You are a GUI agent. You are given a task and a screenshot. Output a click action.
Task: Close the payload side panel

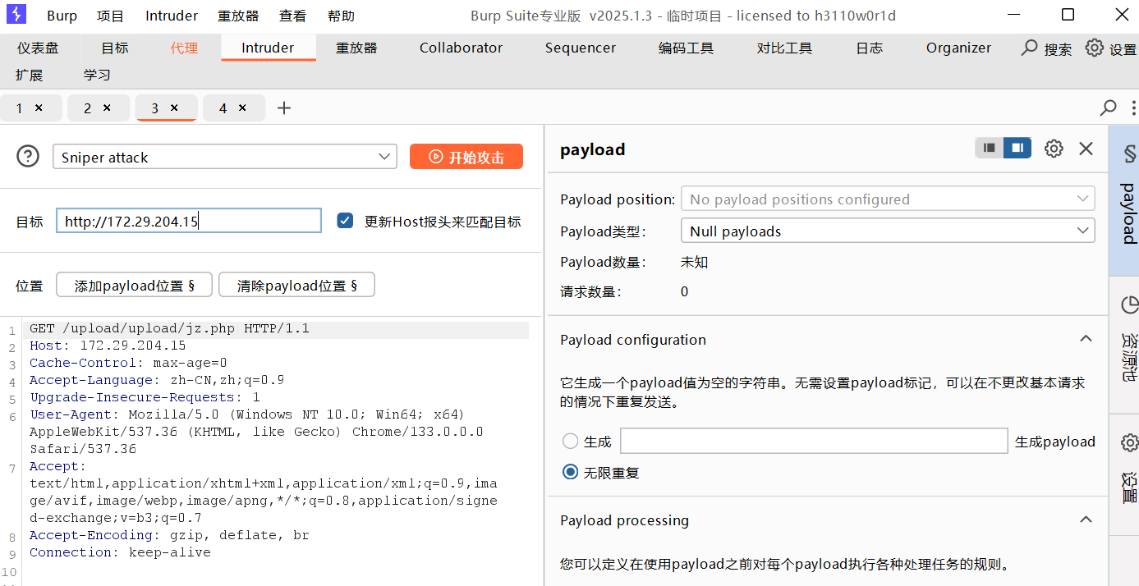pos(1086,149)
